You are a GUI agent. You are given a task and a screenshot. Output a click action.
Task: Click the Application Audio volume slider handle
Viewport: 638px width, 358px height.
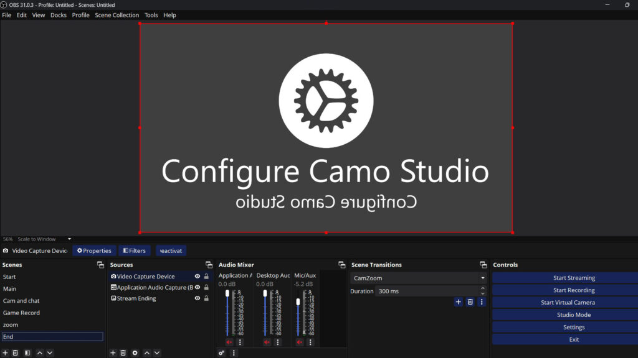227,293
